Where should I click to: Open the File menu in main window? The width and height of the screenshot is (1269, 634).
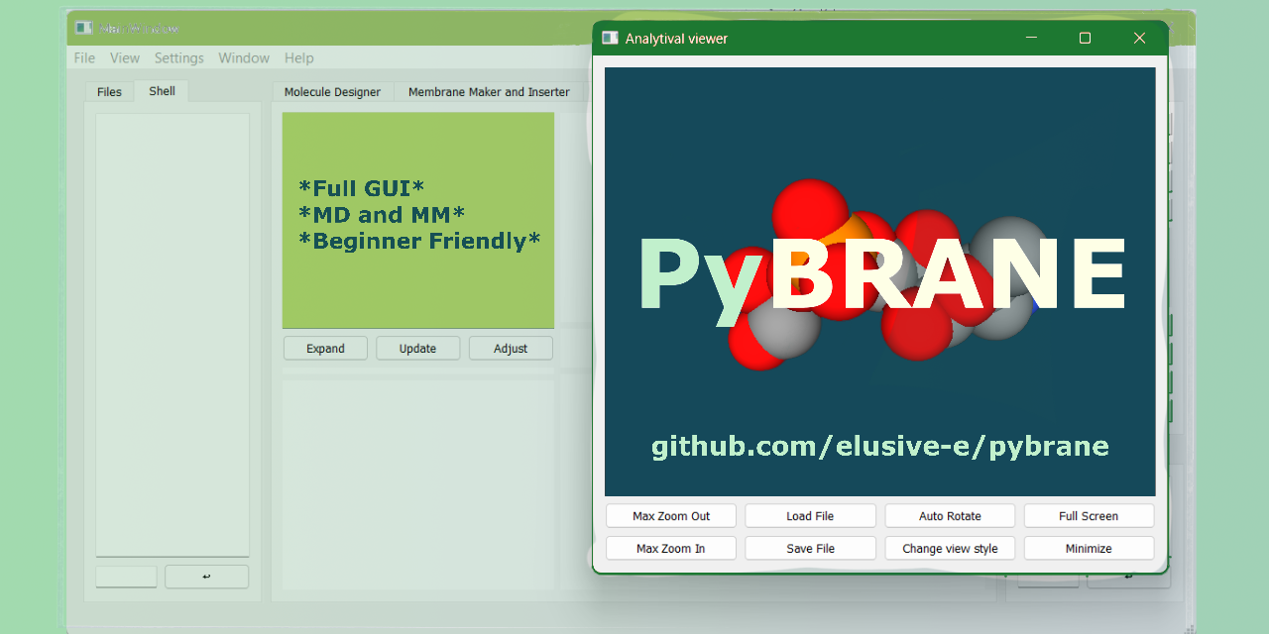[x=84, y=58]
